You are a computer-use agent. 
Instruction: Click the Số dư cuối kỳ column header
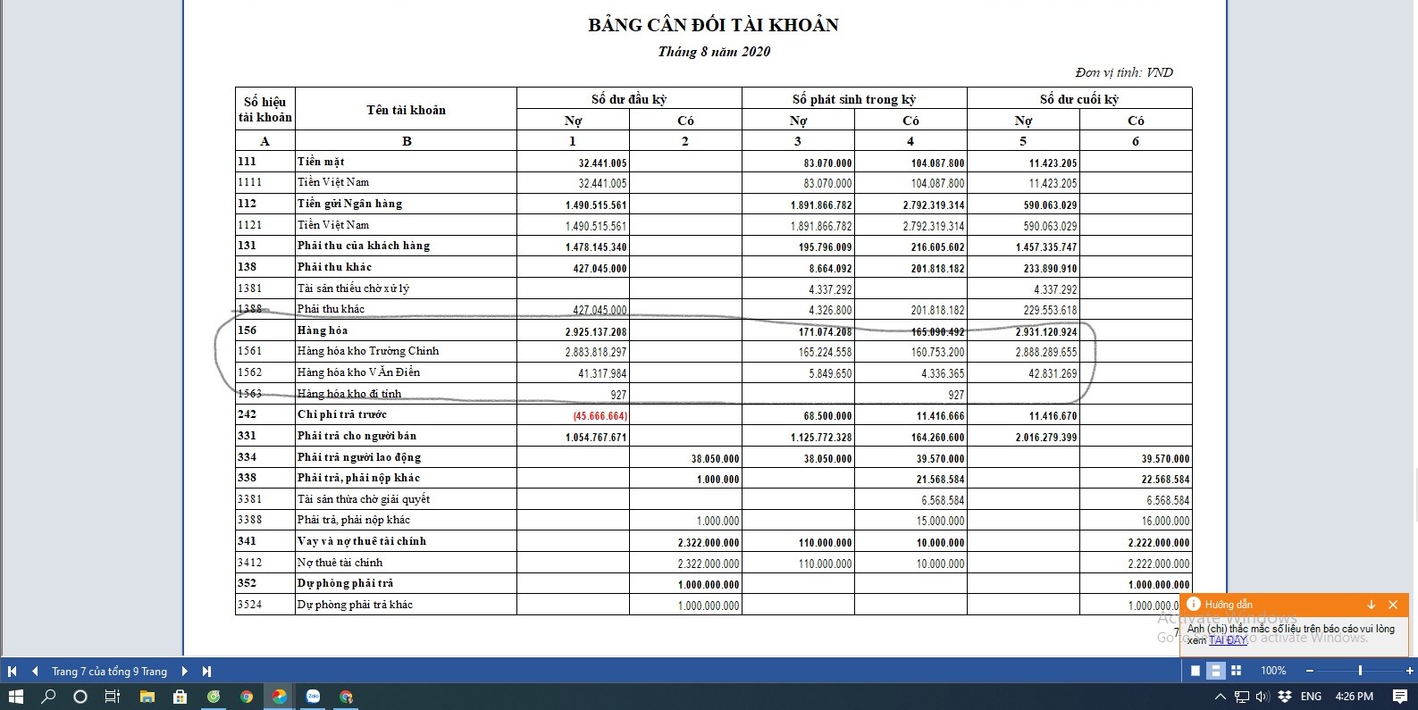(1079, 98)
